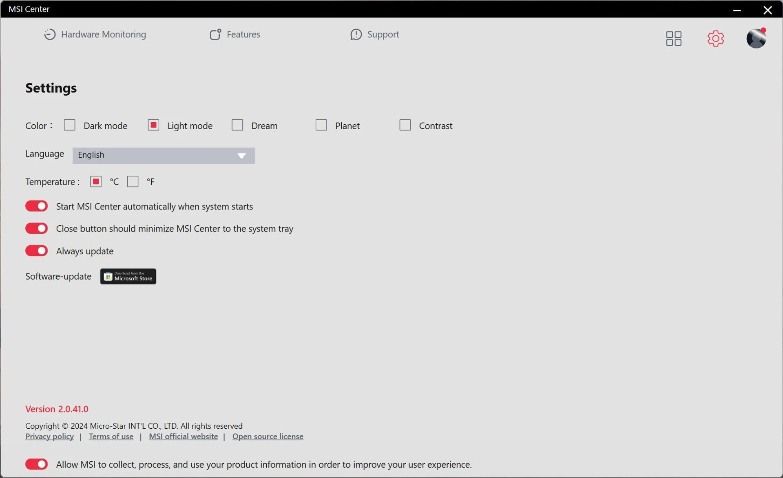Click the Hardware Monitoring gauge icon
The width and height of the screenshot is (783, 478).
point(50,34)
